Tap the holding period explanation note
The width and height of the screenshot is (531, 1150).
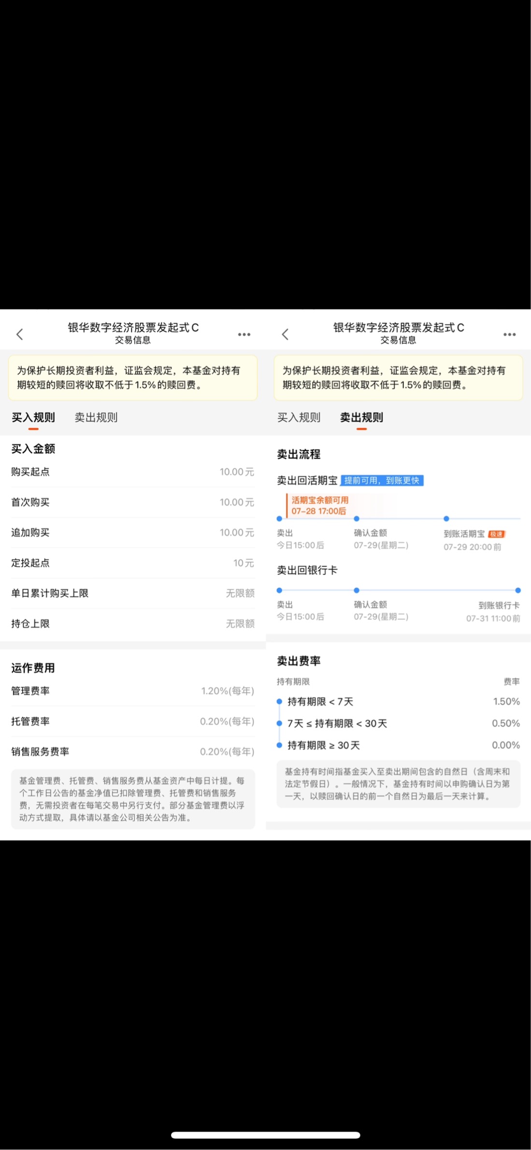tap(398, 784)
